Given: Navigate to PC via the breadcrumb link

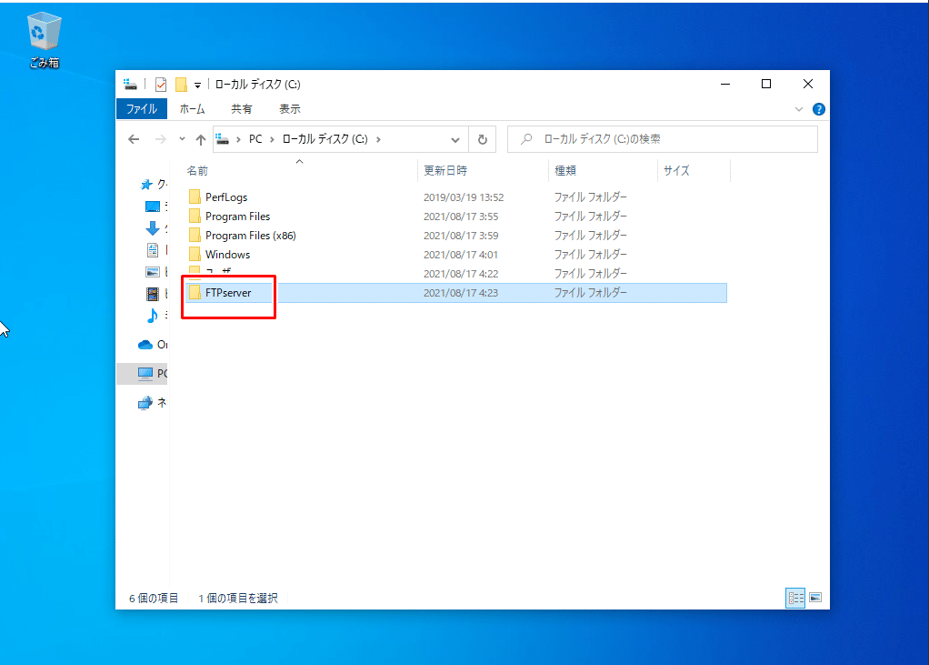Looking at the screenshot, I should click(255, 138).
